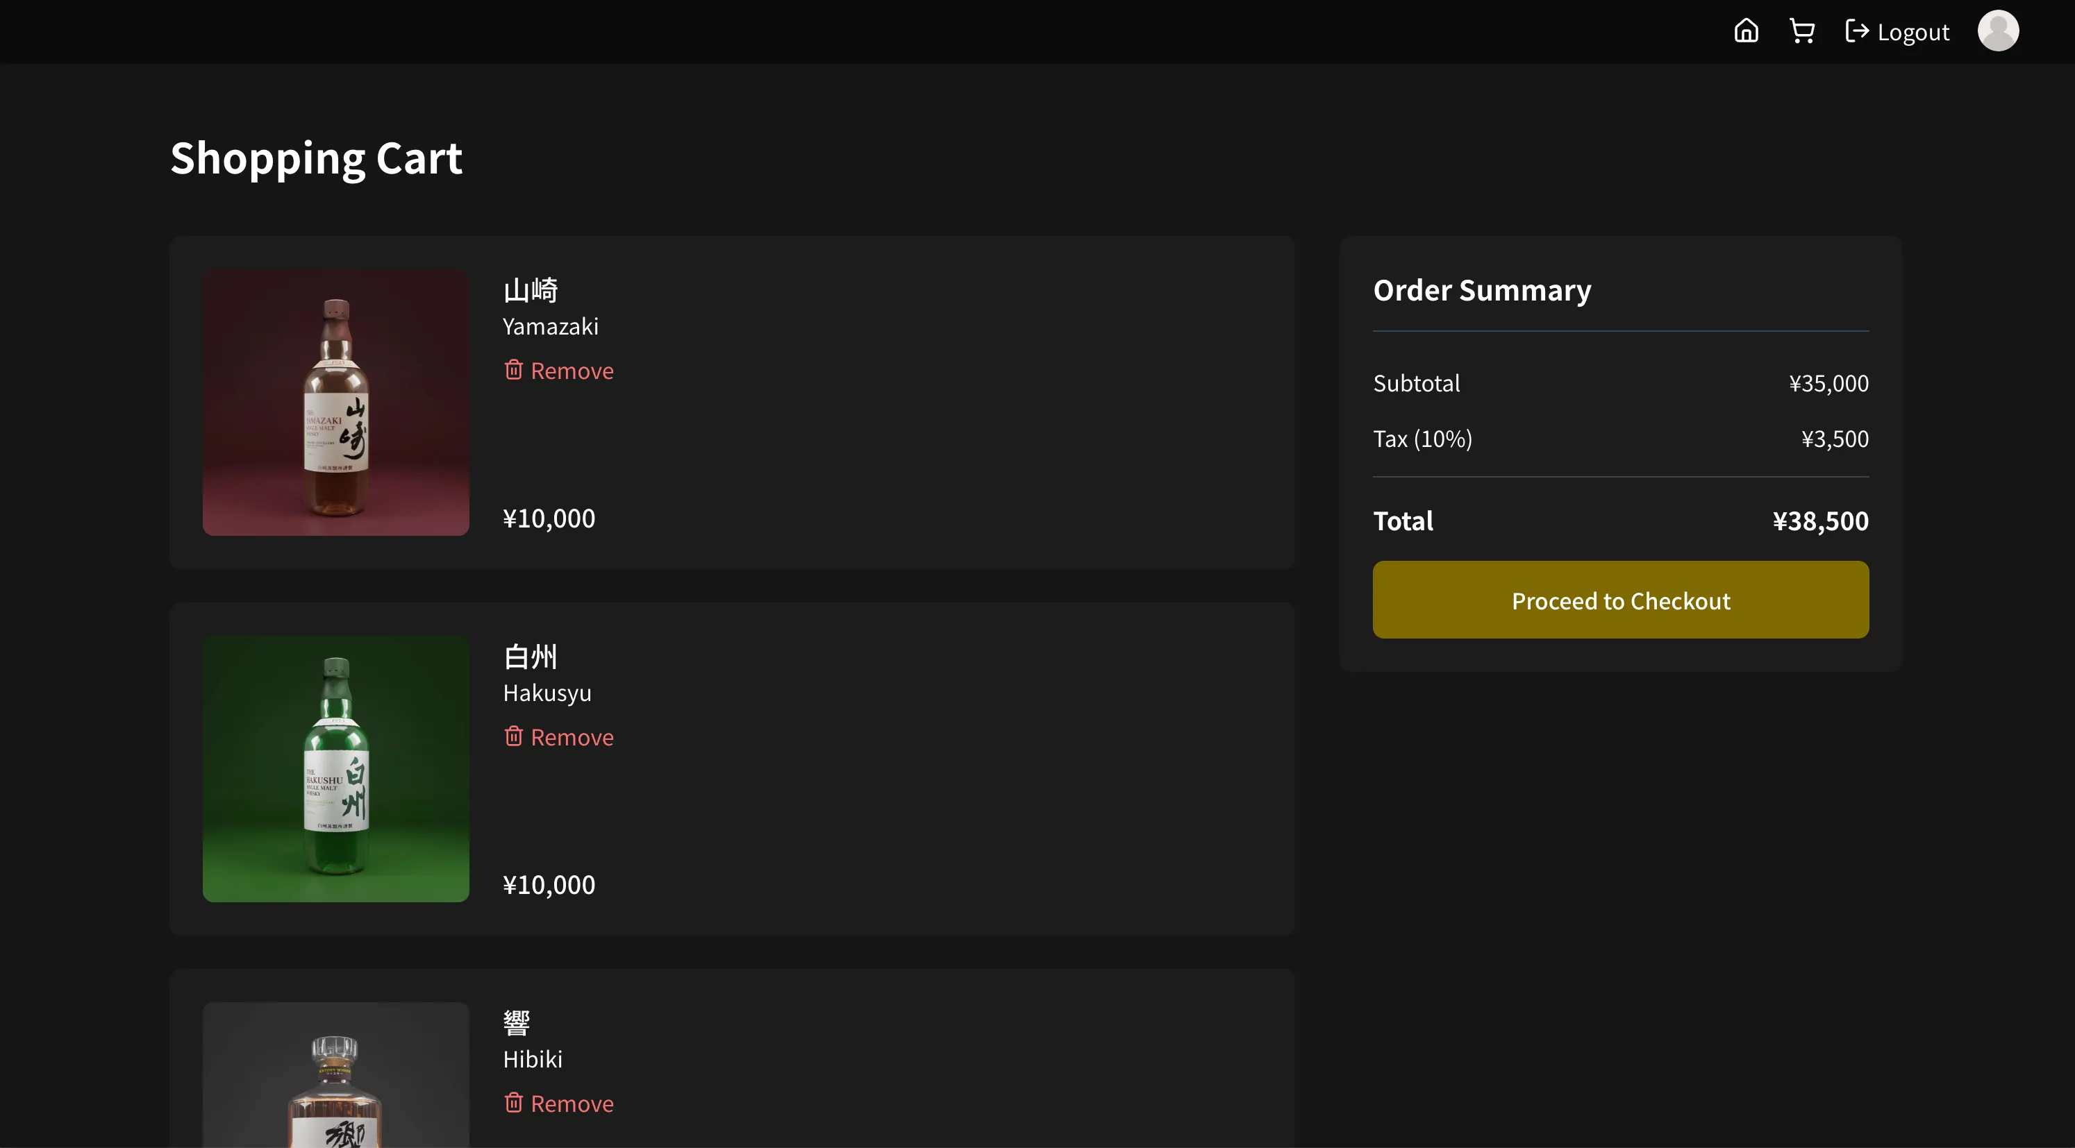Click trash icon for Hakusyu
2075x1148 pixels.
pos(513,736)
